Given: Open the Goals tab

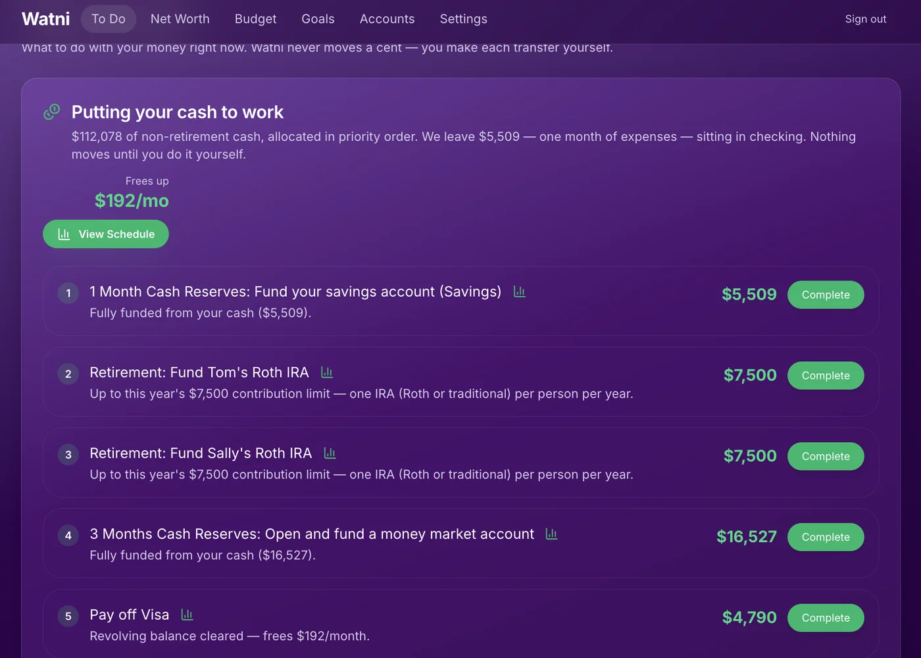Looking at the screenshot, I should (318, 19).
